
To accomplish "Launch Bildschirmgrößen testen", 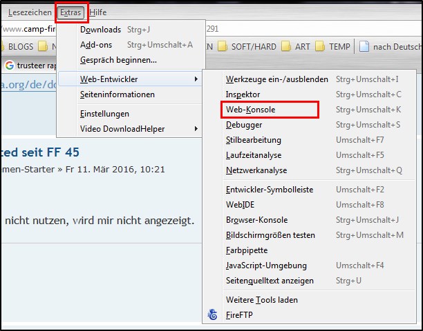I will [x=270, y=235].
